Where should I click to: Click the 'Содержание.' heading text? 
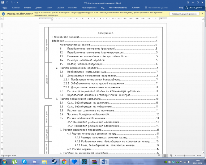pos(105,33)
